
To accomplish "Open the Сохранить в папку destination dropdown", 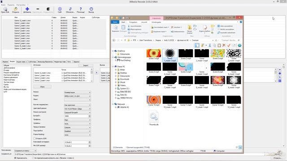I will tap(25, 151).
